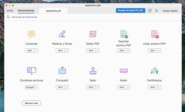Click the Exportar archivo PDF label
Viewport: 185px width, 112px height.
[x=124, y=43]
